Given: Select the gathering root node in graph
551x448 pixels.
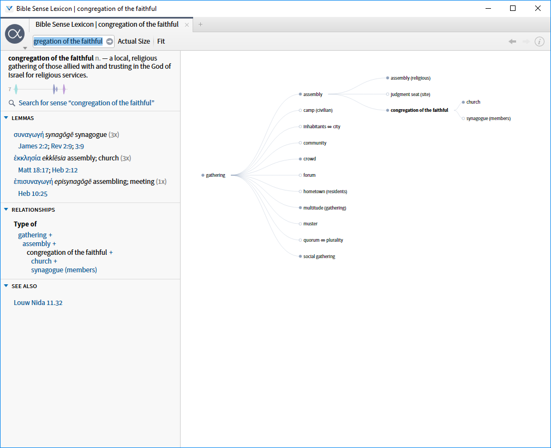Looking at the screenshot, I should (214, 175).
